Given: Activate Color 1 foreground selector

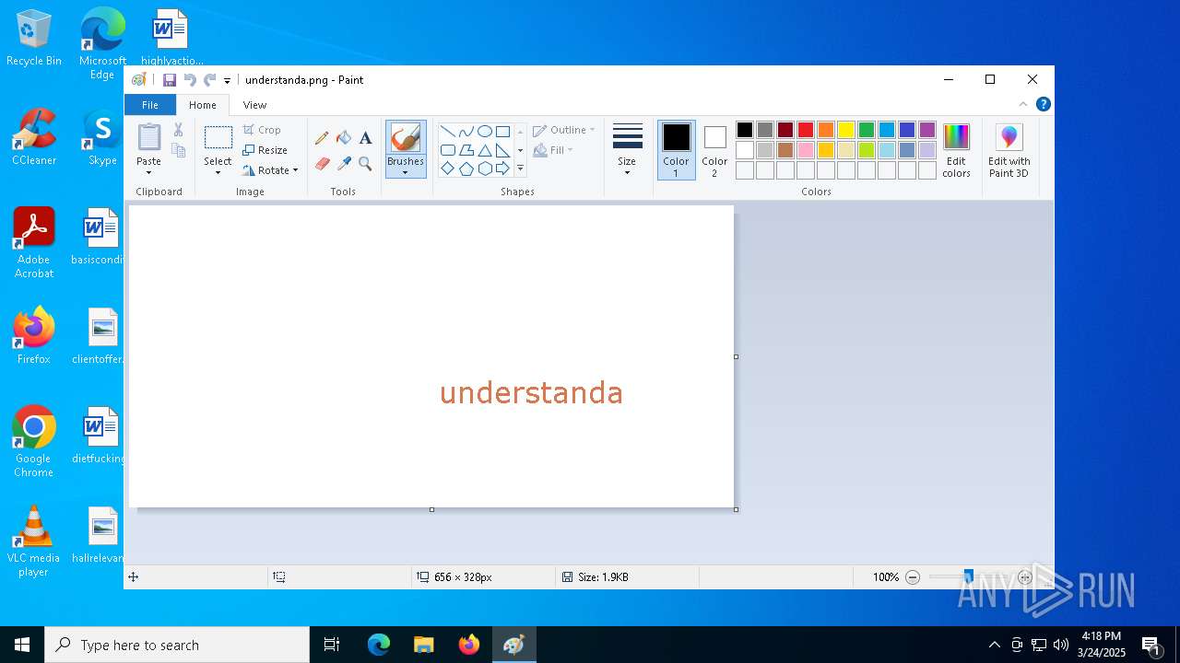Looking at the screenshot, I should click(676, 150).
